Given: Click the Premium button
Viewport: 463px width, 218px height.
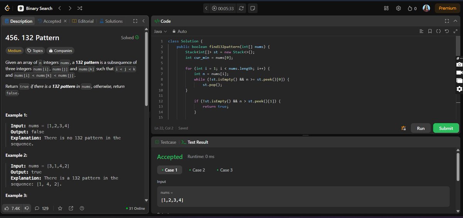Looking at the screenshot, I should coord(447,8).
